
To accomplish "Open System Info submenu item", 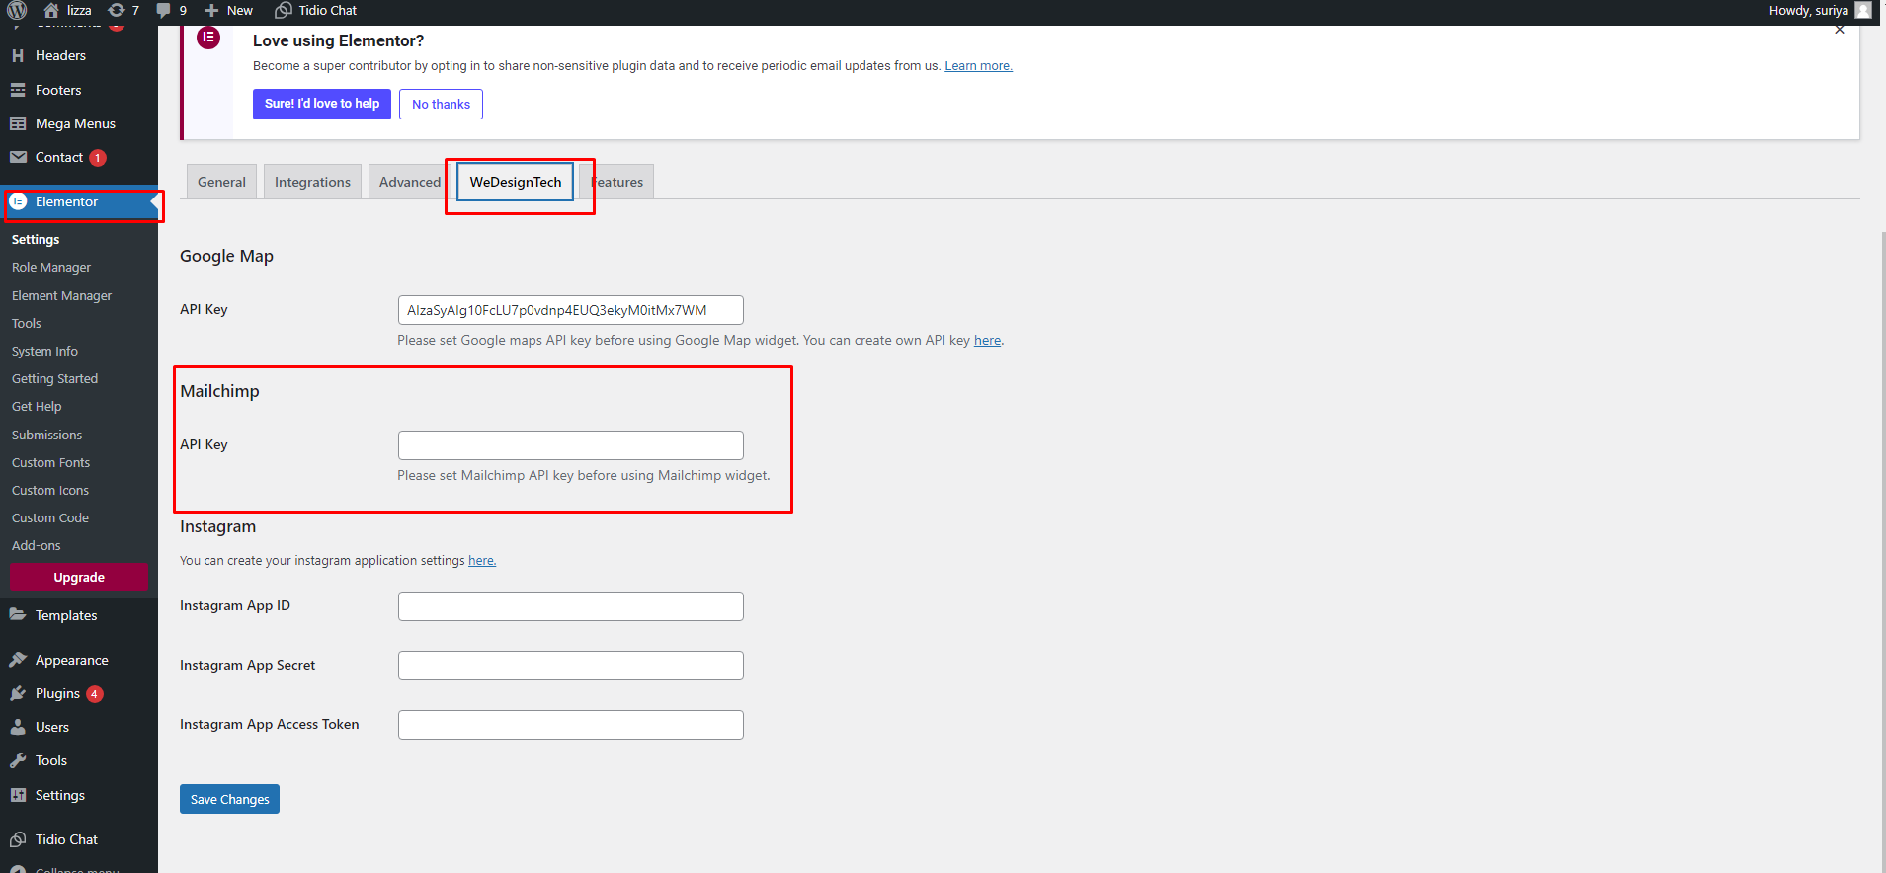I will coord(44,352).
